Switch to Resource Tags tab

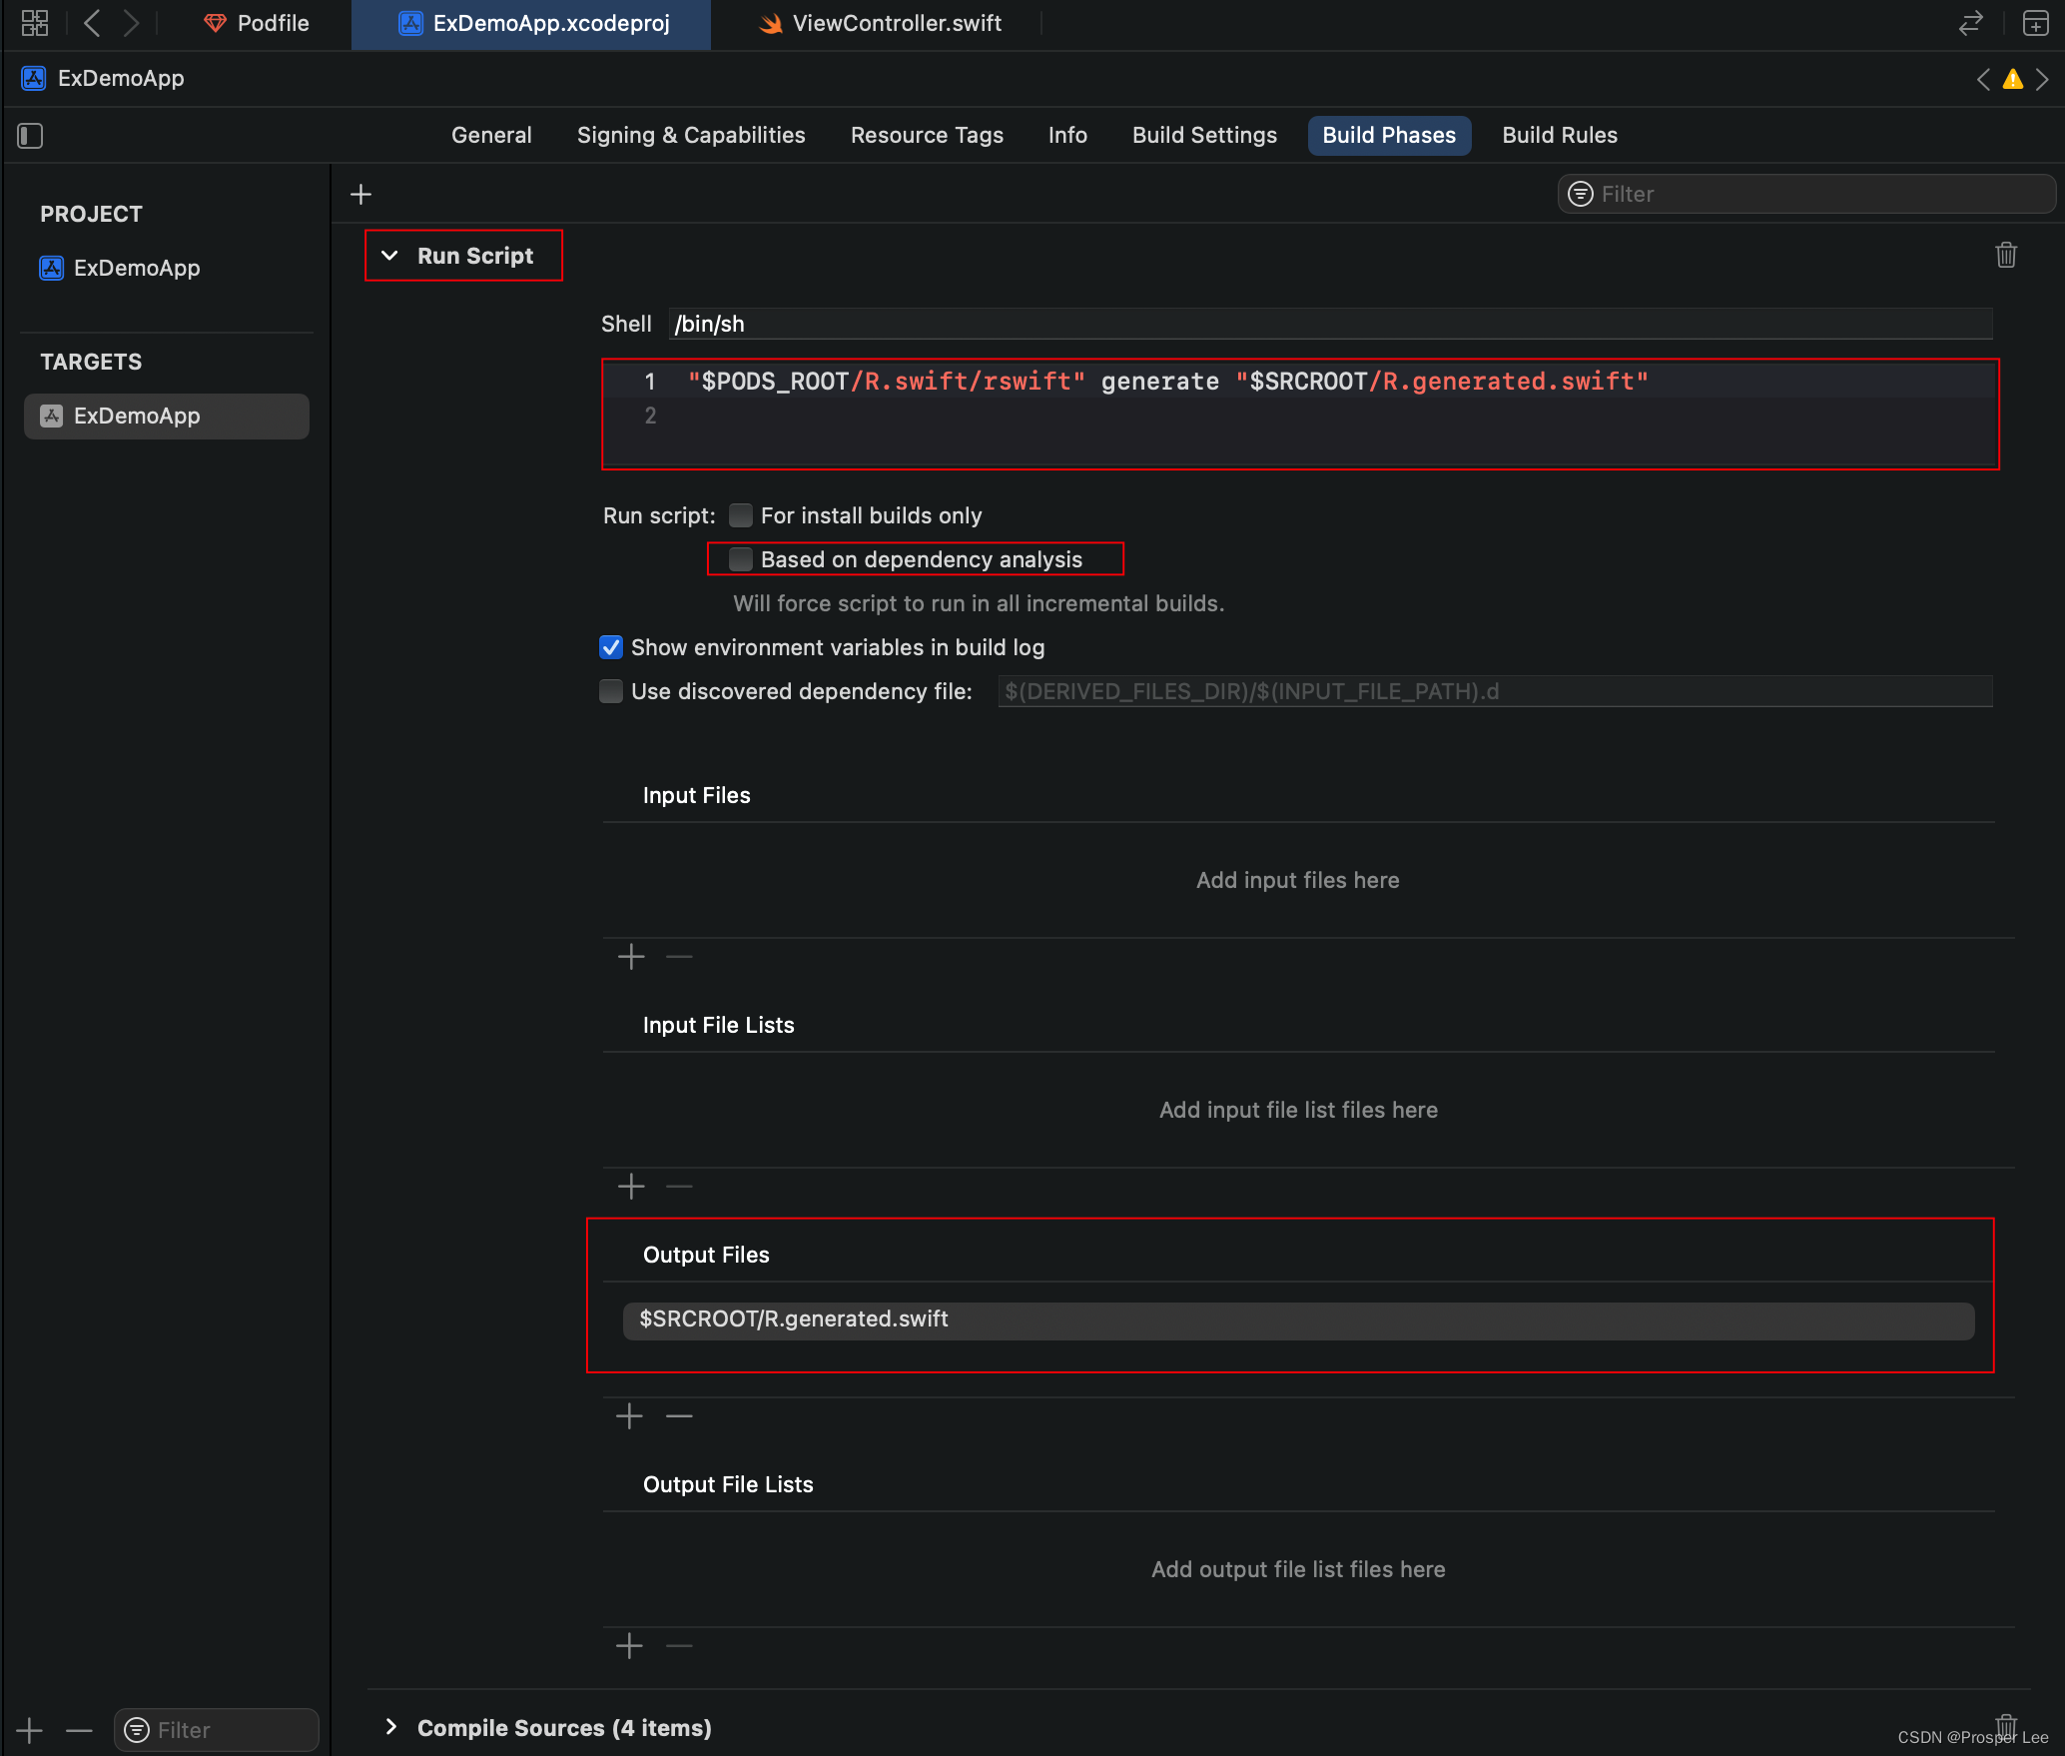point(927,135)
